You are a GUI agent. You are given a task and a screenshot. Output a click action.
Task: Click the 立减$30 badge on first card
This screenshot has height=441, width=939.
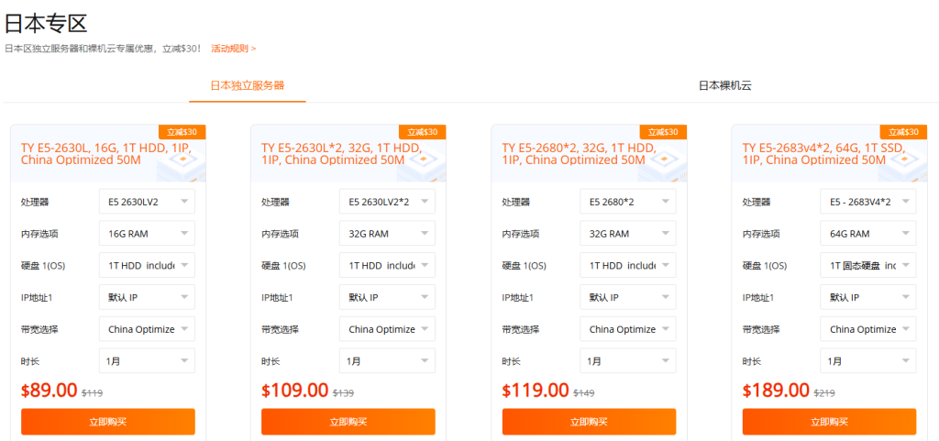182,132
